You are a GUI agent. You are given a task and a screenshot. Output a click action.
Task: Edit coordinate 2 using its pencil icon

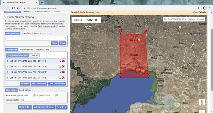coord(60,66)
